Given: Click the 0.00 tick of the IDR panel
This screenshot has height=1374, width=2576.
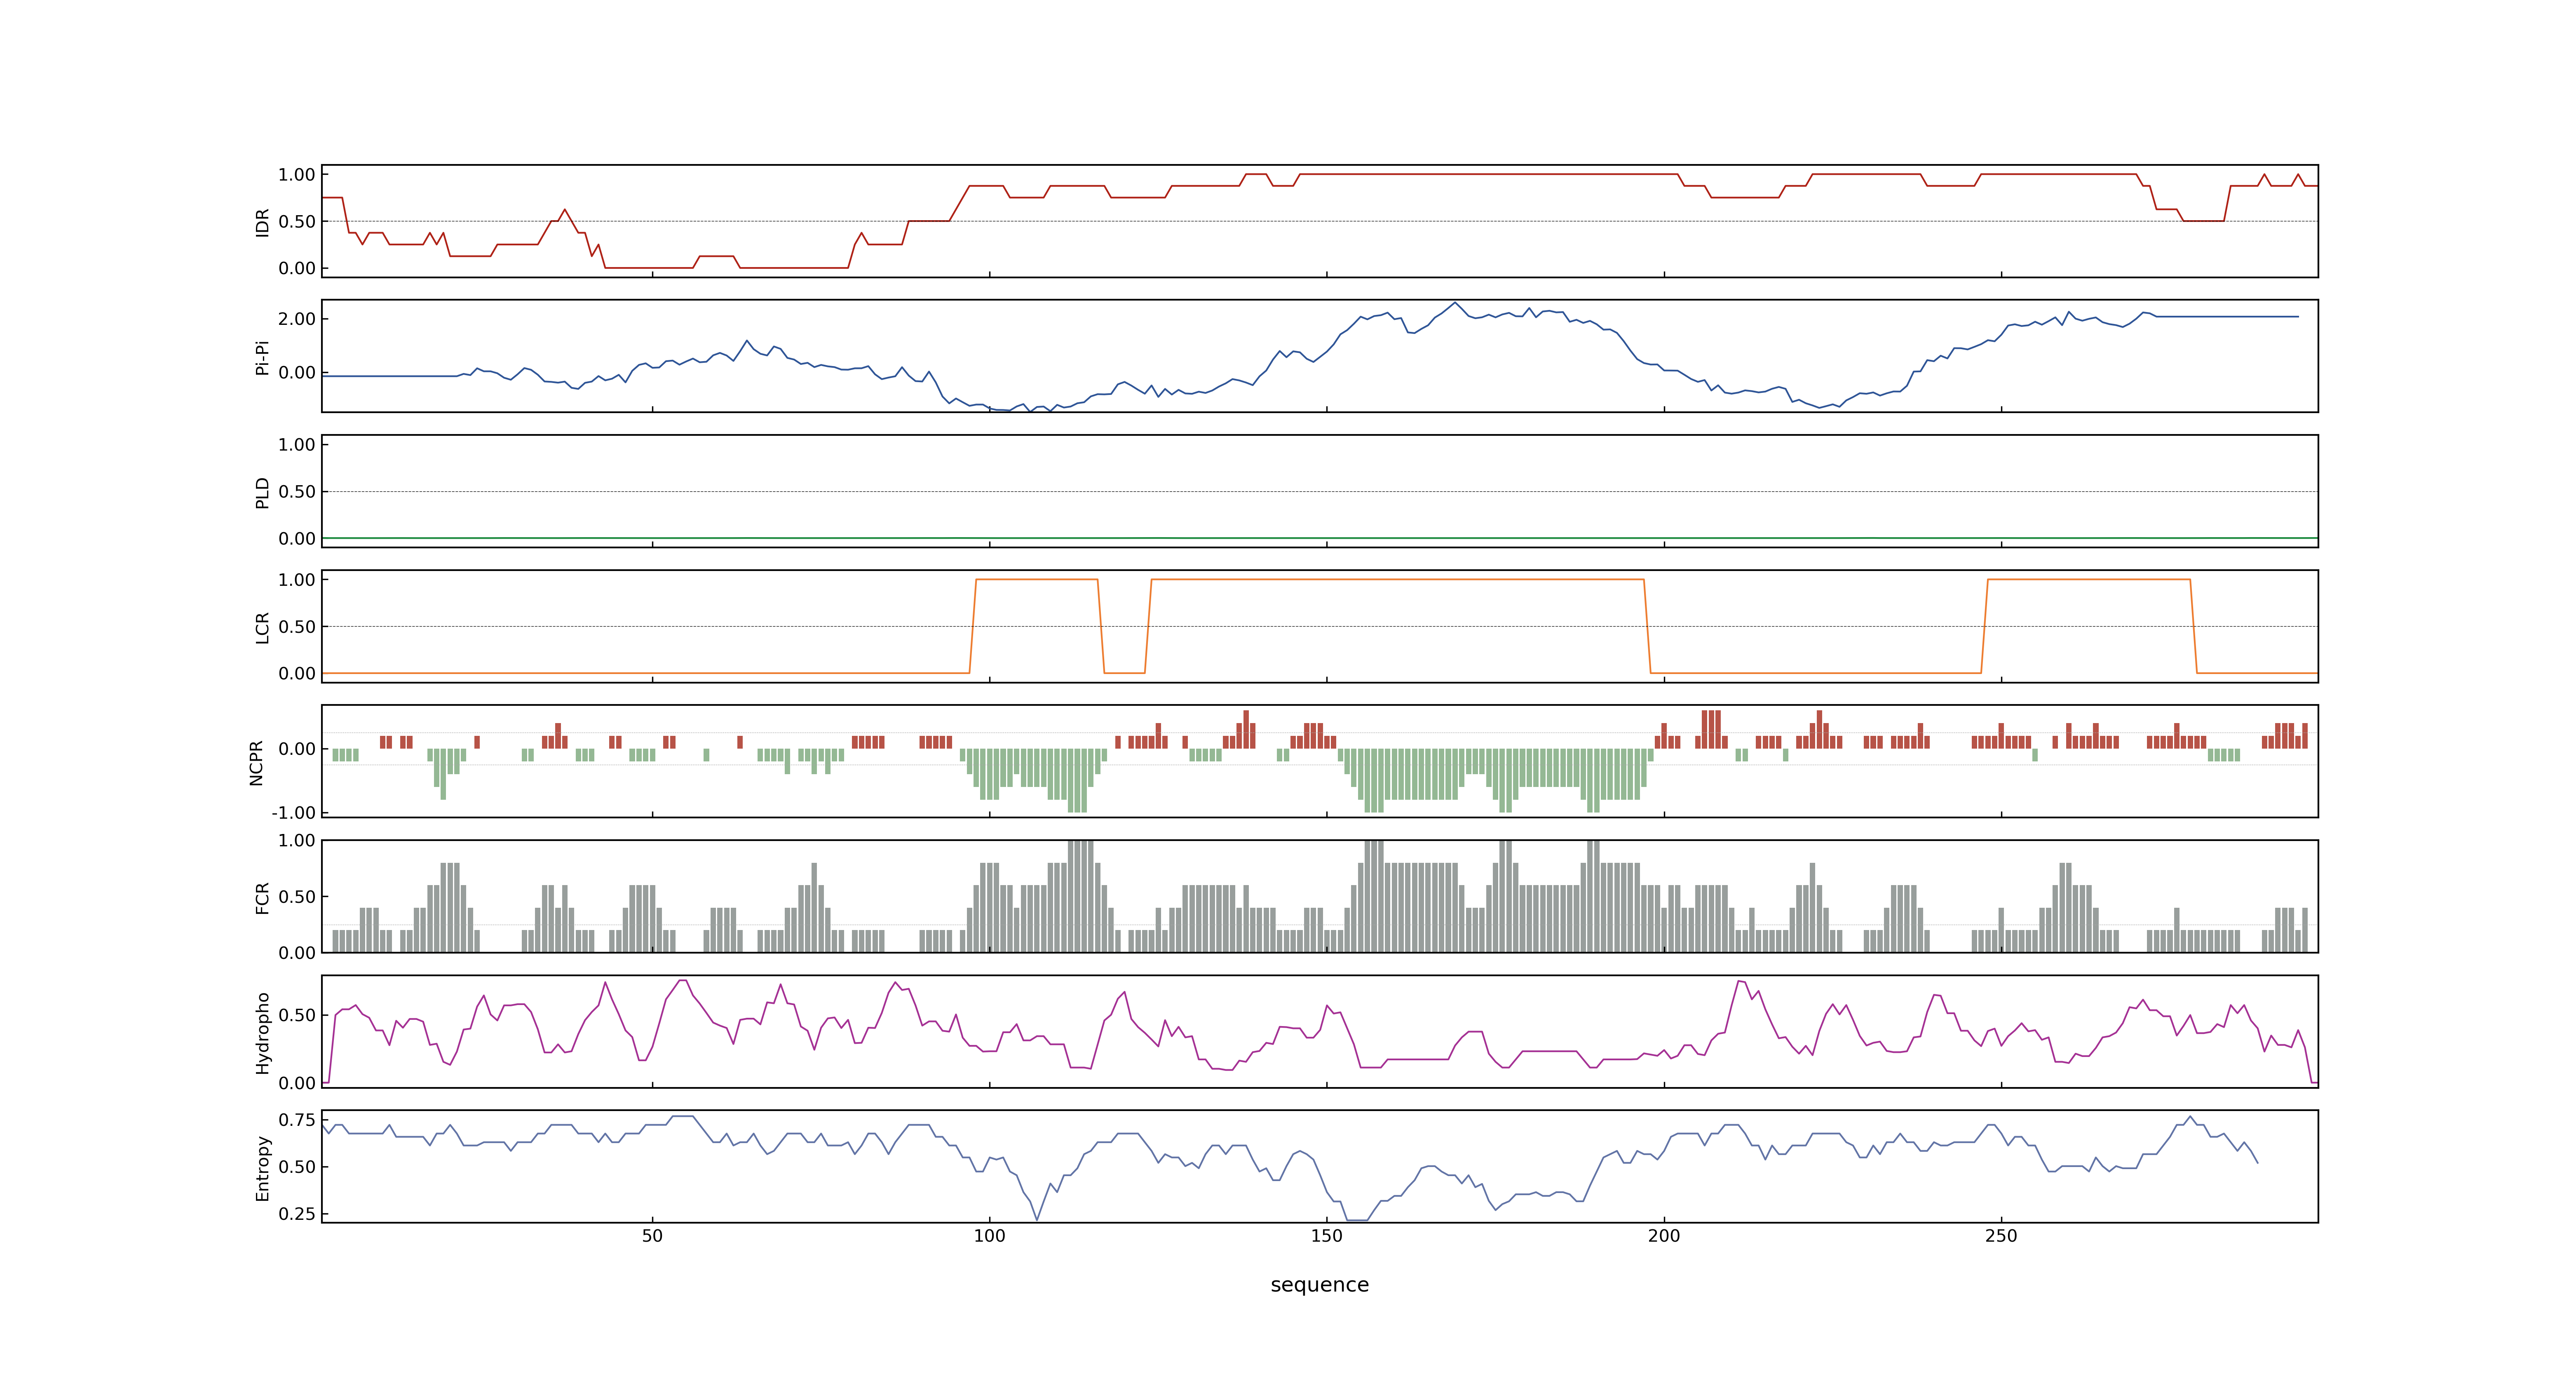Looking at the screenshot, I should (x=297, y=268).
